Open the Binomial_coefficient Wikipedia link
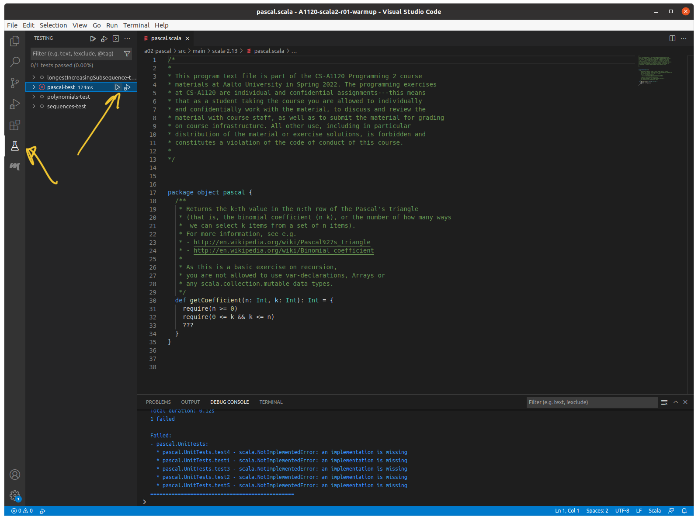The image size is (698, 520). tap(284, 250)
